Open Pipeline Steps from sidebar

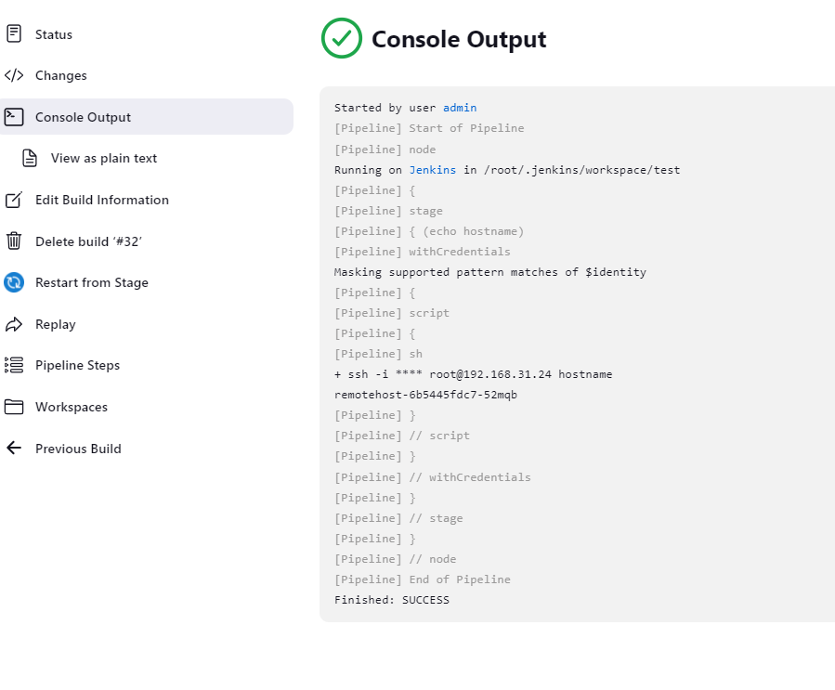pyautogui.click(x=77, y=365)
